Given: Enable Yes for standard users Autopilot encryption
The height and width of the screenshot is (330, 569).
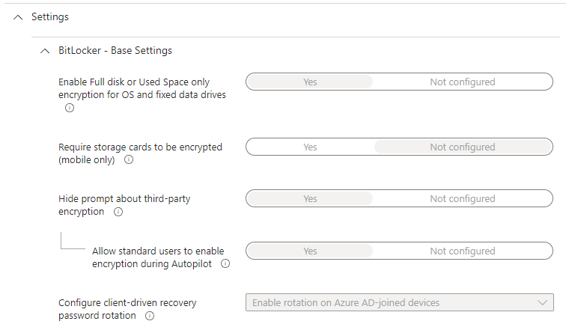Looking at the screenshot, I should tap(310, 251).
